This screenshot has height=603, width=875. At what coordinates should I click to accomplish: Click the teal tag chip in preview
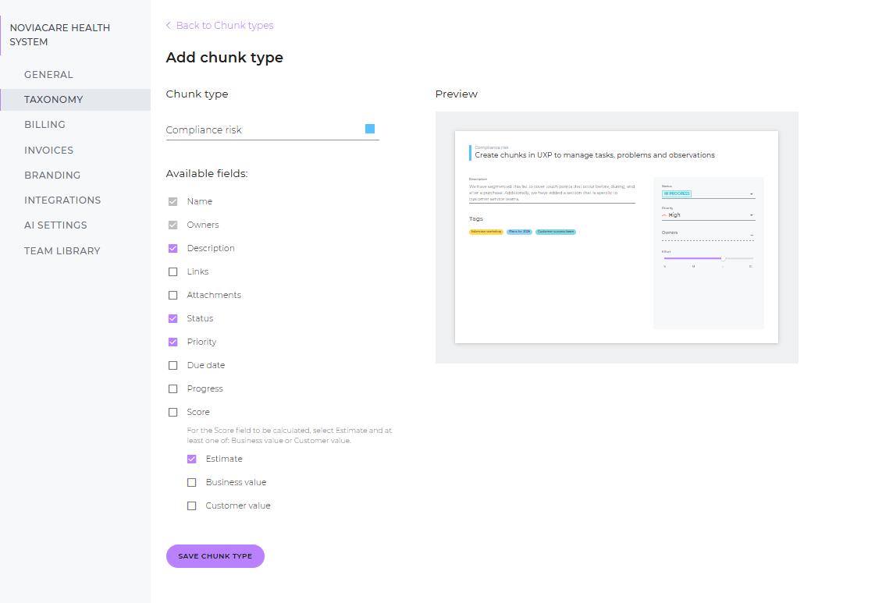coord(556,232)
